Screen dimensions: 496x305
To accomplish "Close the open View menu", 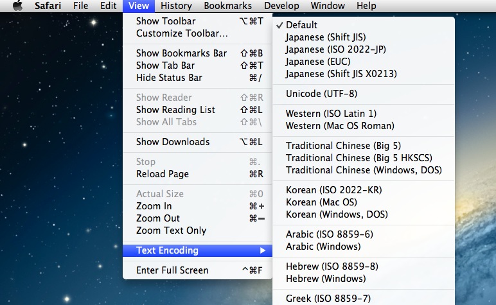I will click(x=139, y=6).
